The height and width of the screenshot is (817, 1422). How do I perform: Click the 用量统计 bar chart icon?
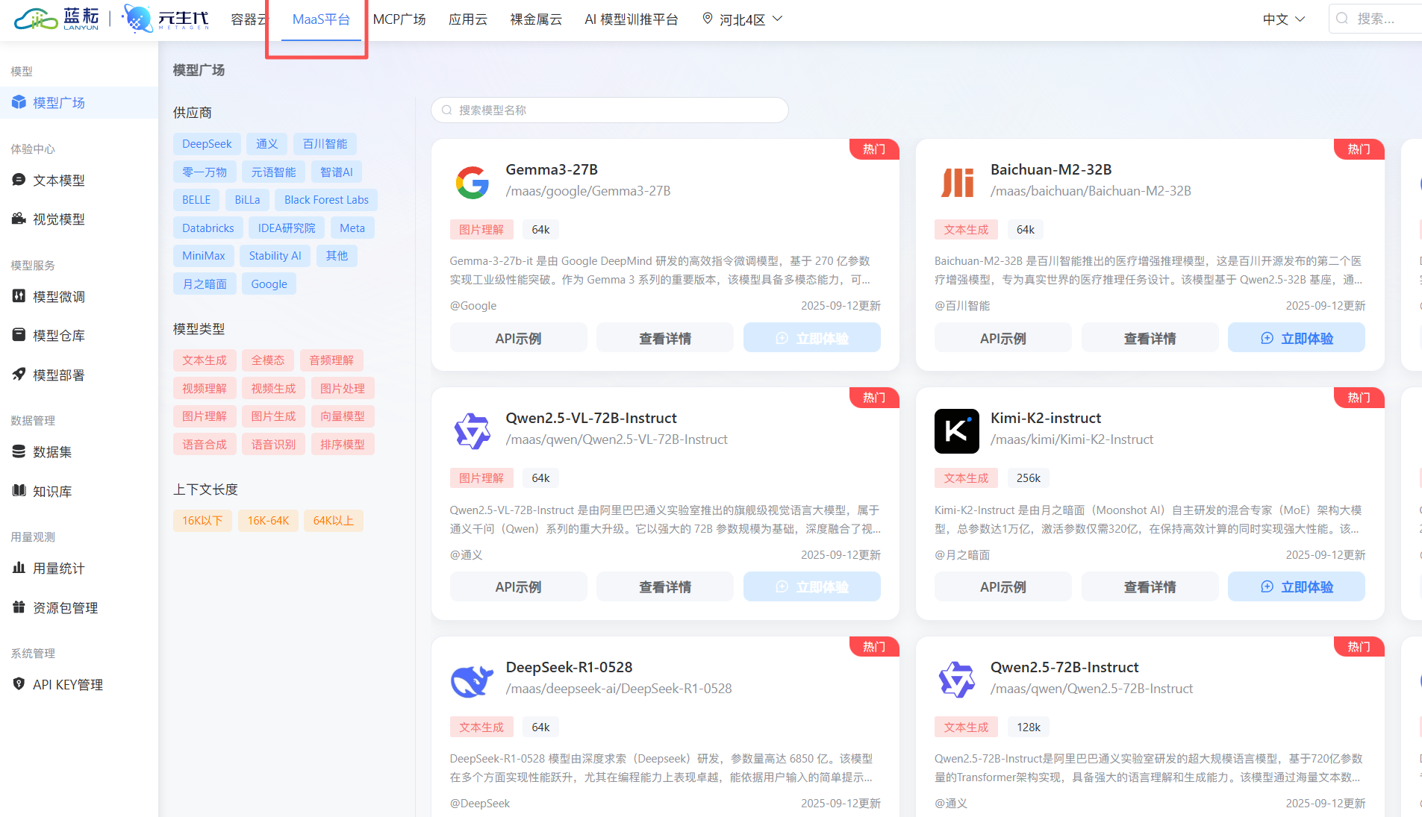coord(19,568)
